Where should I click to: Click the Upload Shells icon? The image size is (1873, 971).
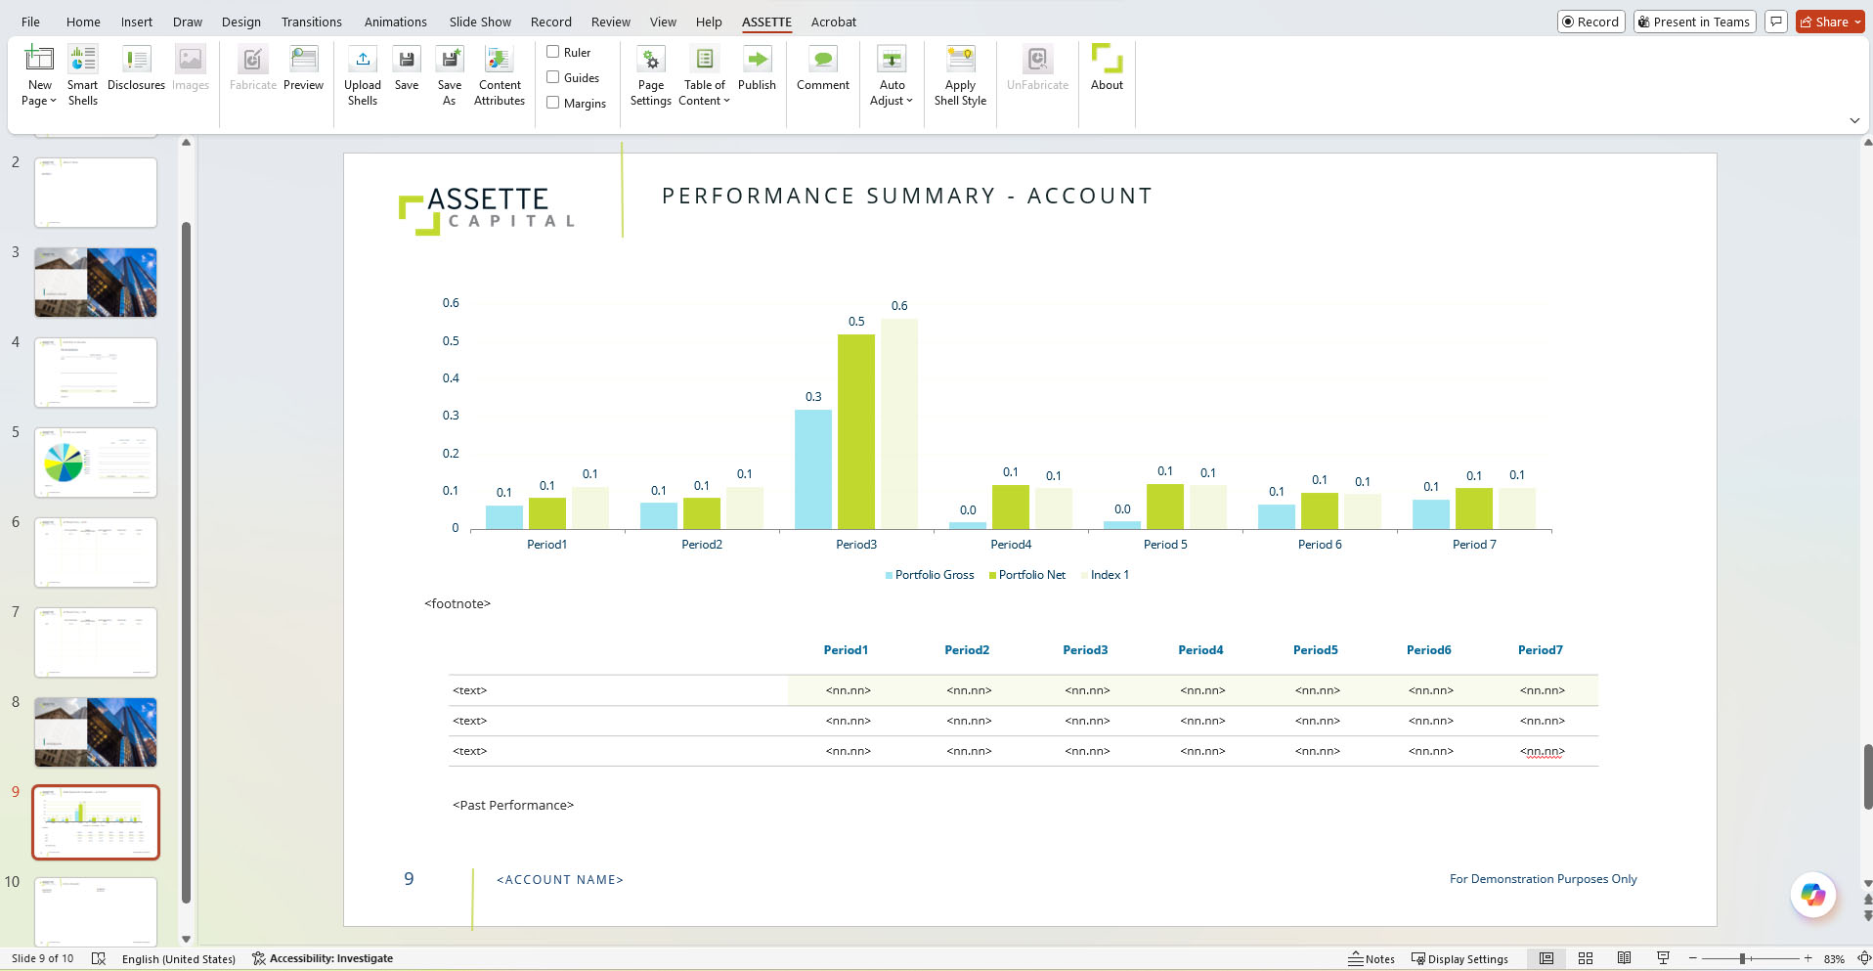click(x=362, y=61)
